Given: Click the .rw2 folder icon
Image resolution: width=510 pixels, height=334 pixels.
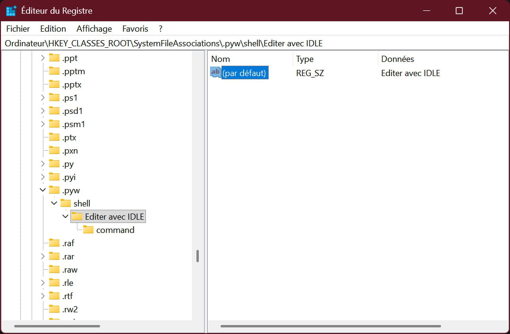Looking at the screenshot, I should [54, 309].
